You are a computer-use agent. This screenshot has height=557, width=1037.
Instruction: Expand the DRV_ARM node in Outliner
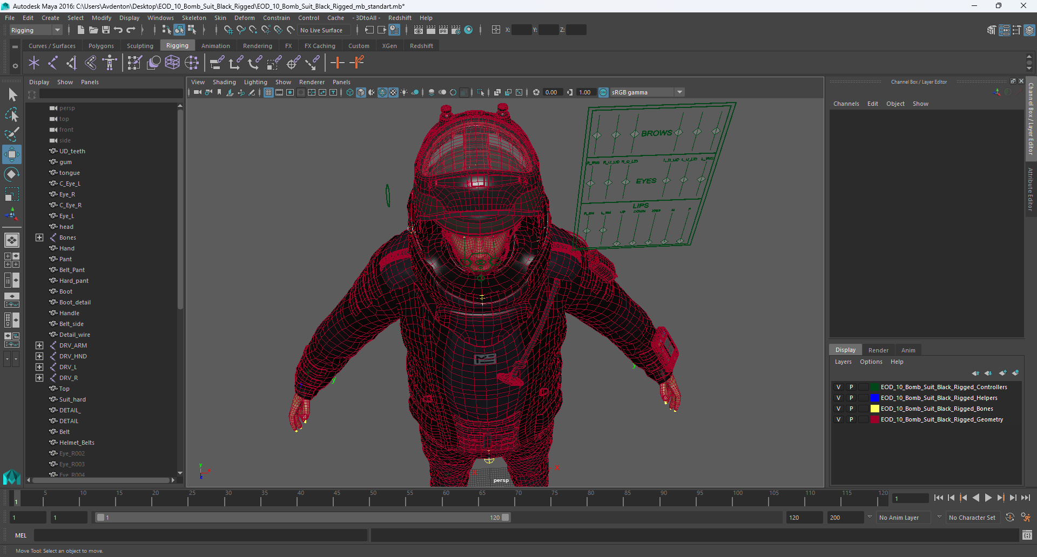[x=39, y=345]
